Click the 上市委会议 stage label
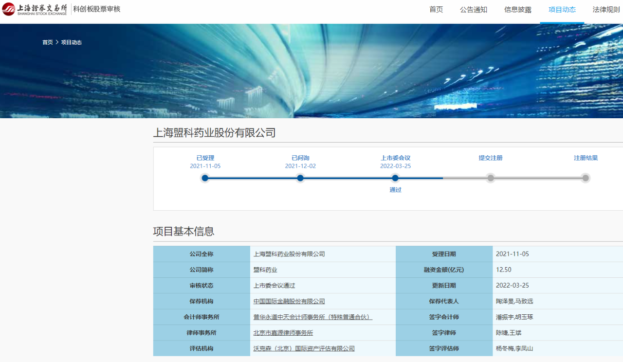Screen dimensions: 623x362 click(x=396, y=158)
